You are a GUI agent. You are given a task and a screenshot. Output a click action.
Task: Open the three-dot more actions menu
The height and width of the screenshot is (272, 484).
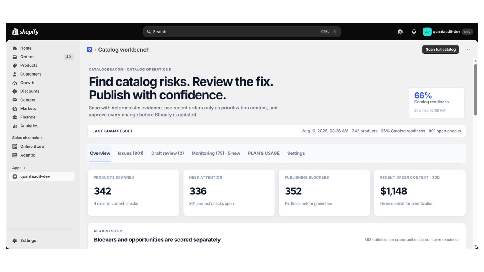click(467, 50)
